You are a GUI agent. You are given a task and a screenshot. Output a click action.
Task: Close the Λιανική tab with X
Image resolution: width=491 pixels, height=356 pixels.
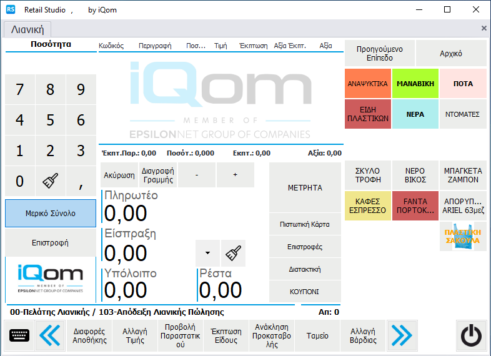click(x=484, y=28)
